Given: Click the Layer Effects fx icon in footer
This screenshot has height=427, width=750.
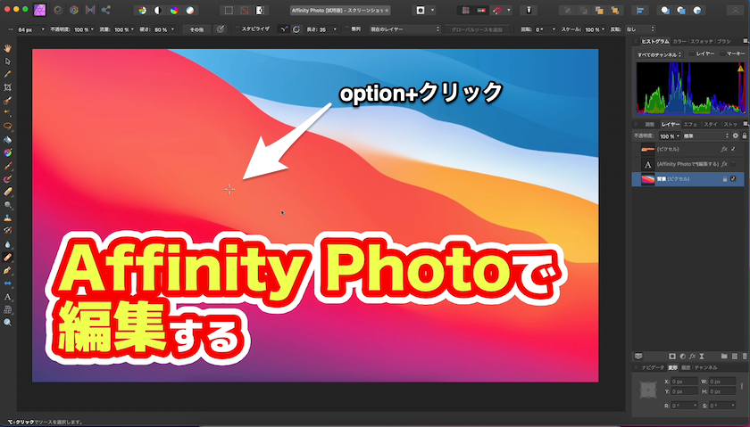Looking at the screenshot, I should pos(692,357).
